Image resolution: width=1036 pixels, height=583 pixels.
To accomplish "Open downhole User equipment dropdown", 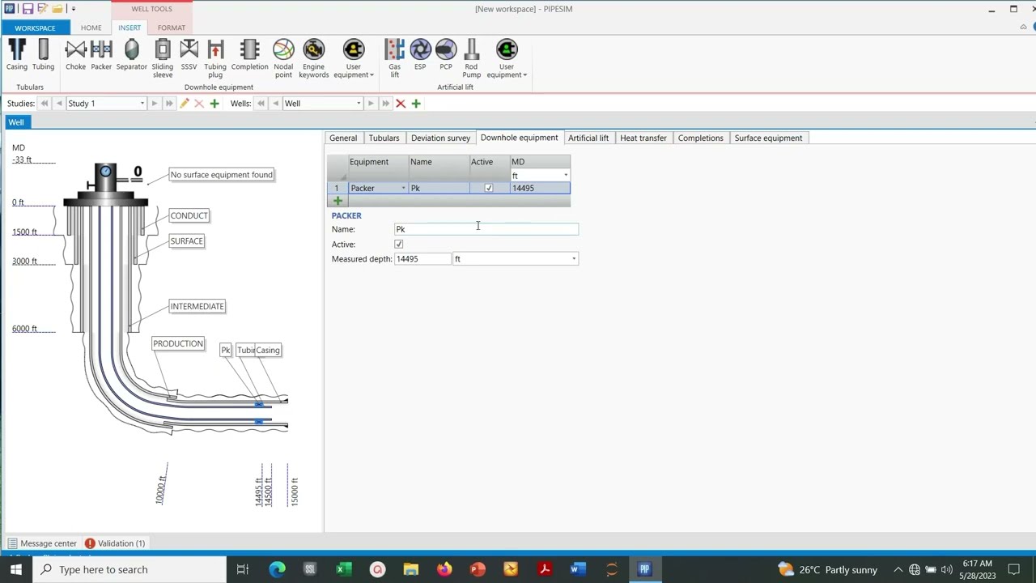I will tap(354, 59).
